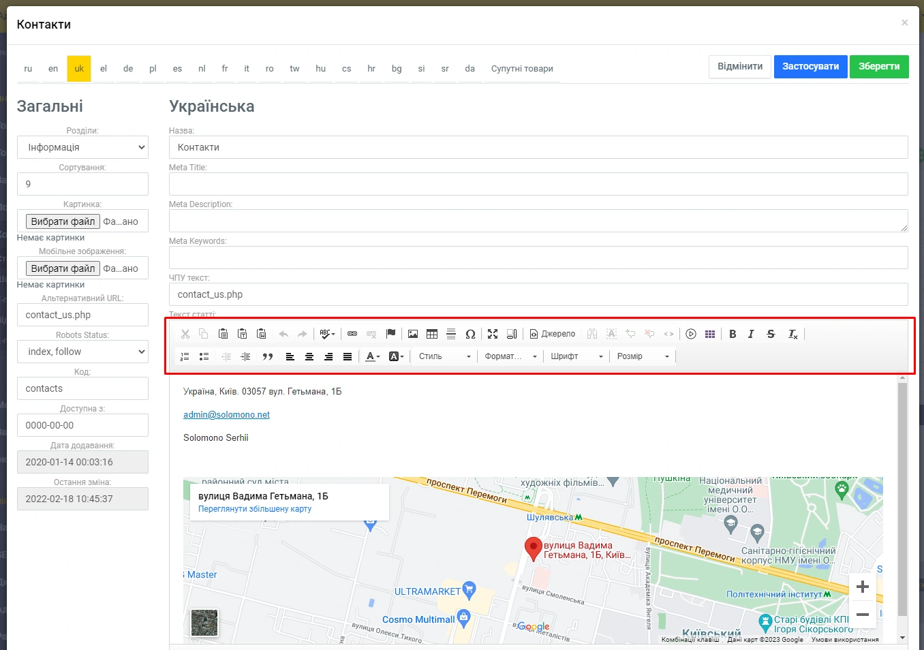Click the anchor flag icon
924x650 pixels.
point(390,334)
